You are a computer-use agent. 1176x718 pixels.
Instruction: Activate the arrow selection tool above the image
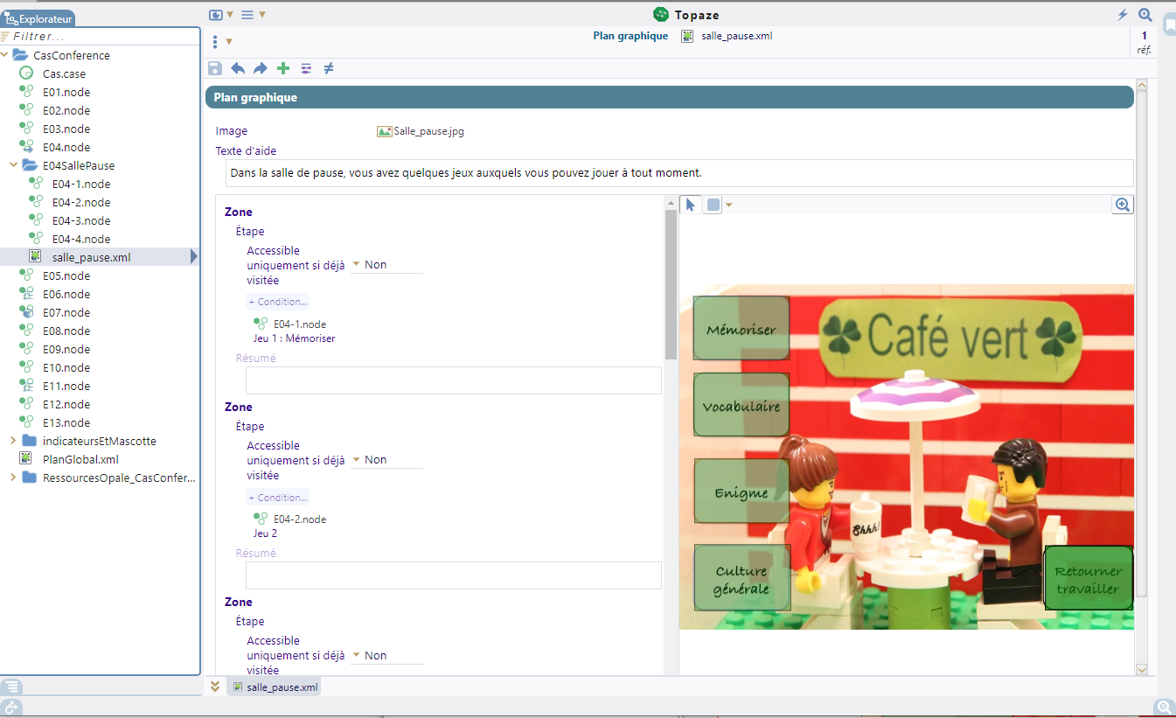click(690, 205)
